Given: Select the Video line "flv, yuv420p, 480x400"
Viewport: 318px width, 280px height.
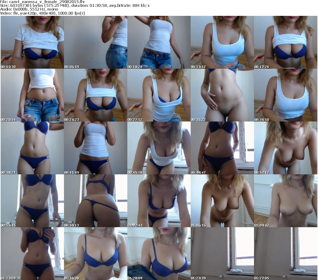Looking at the screenshot, I should [x=34, y=13].
